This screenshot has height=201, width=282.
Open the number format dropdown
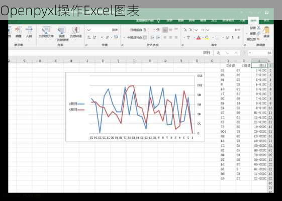pyautogui.click(x=88, y=30)
